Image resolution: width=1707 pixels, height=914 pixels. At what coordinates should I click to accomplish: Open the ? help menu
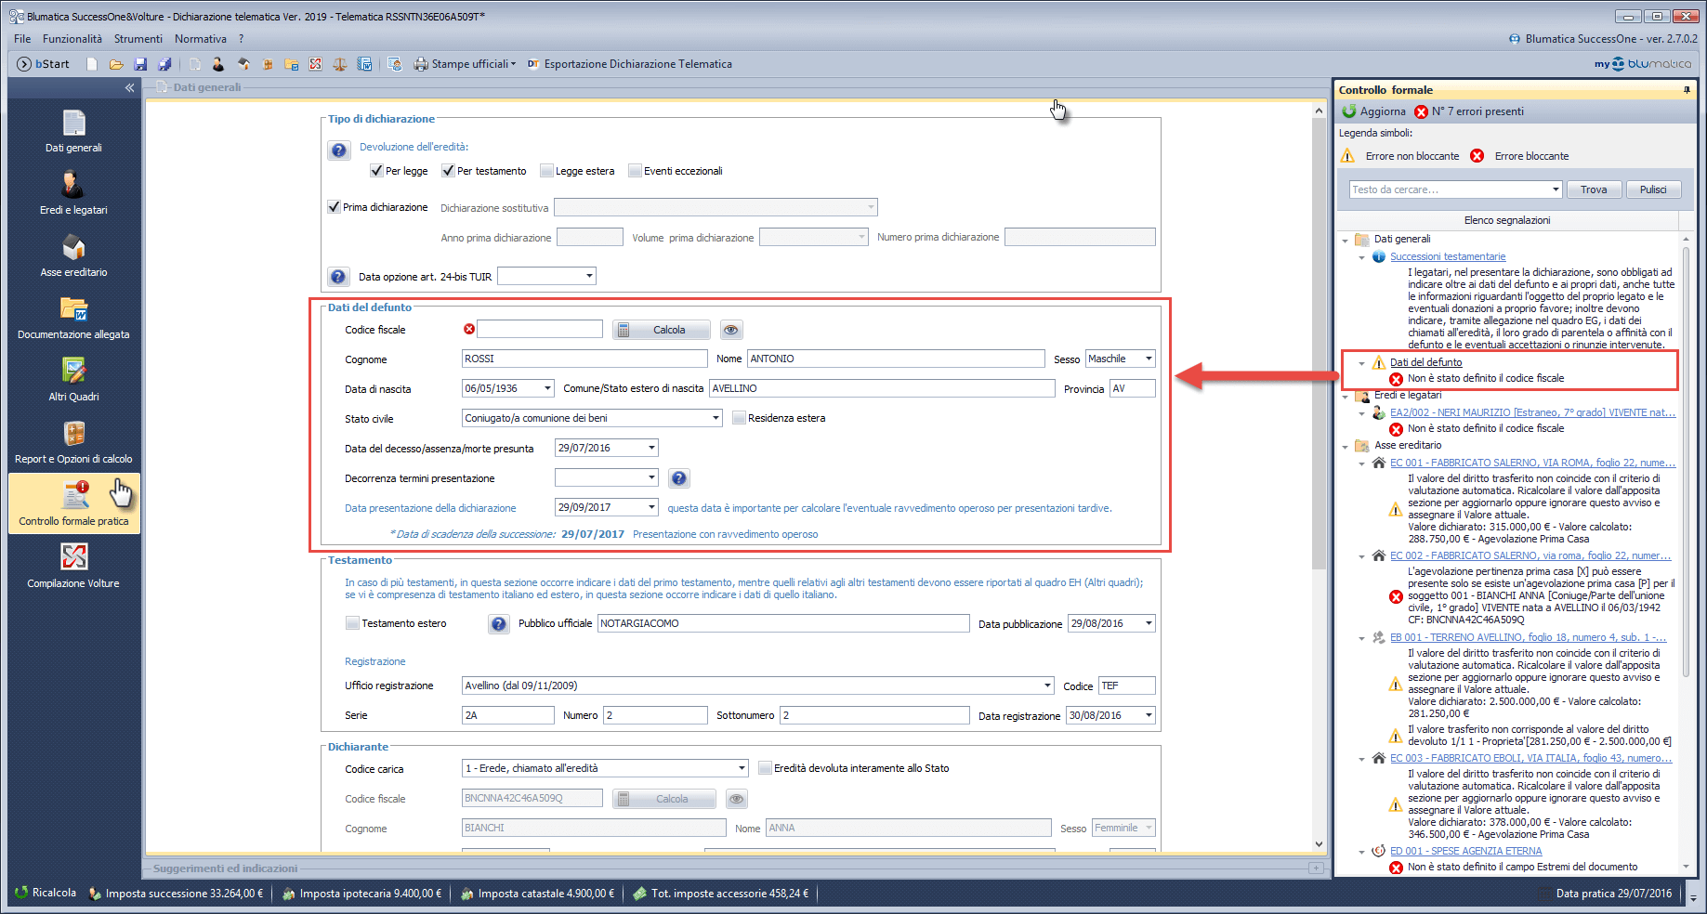(242, 39)
